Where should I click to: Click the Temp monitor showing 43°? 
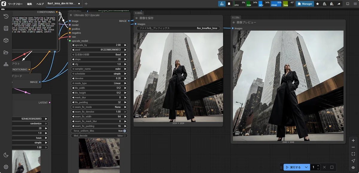pyautogui.click(x=289, y=4)
